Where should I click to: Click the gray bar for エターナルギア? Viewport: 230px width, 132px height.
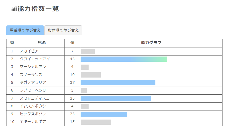pyautogui.click(x=96, y=122)
